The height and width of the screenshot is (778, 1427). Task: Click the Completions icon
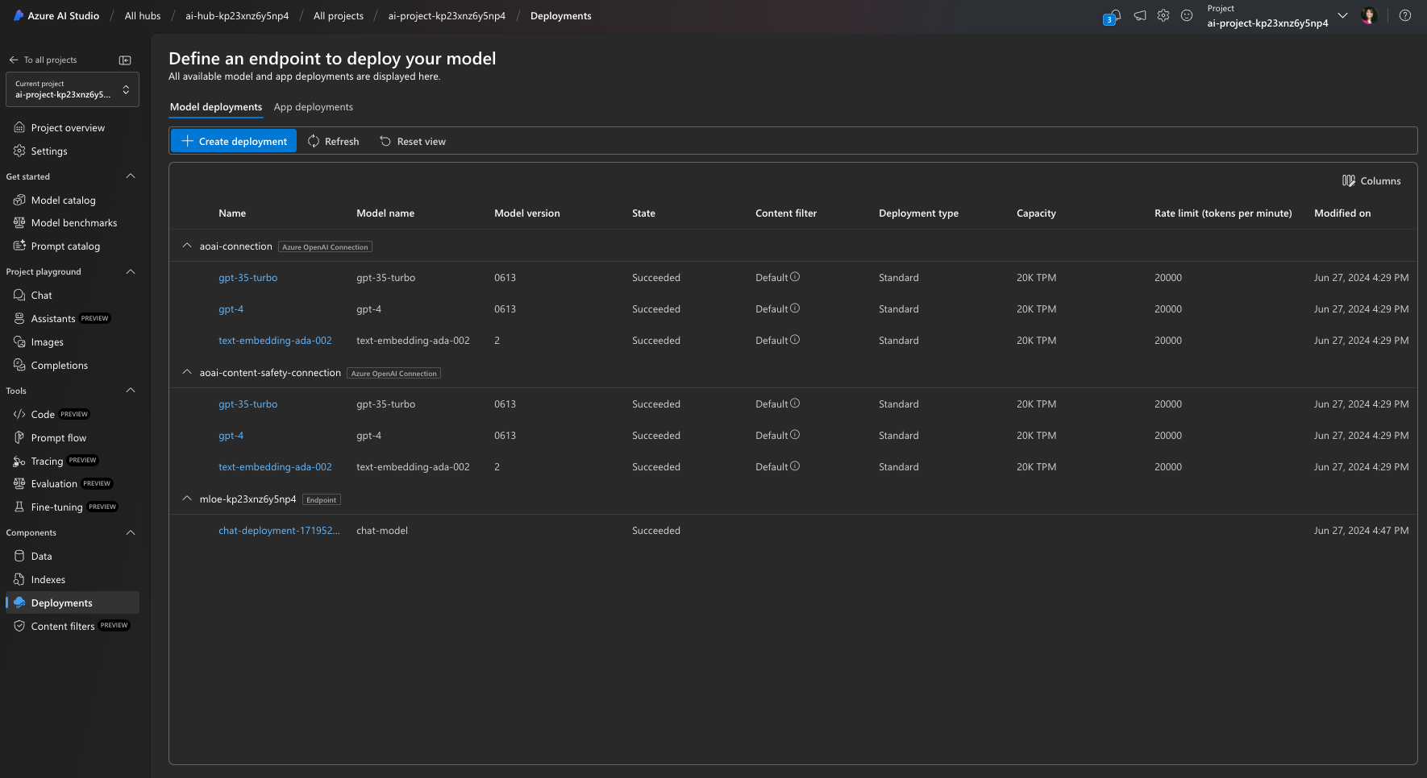click(19, 365)
